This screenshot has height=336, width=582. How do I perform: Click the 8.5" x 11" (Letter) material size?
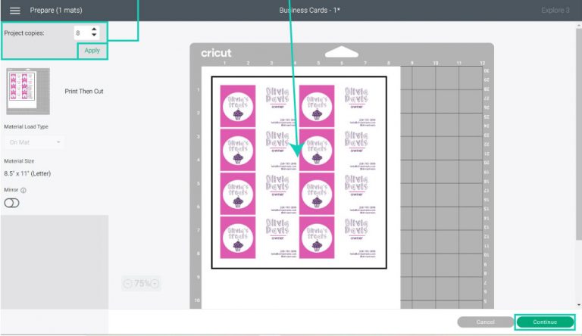[27, 173]
